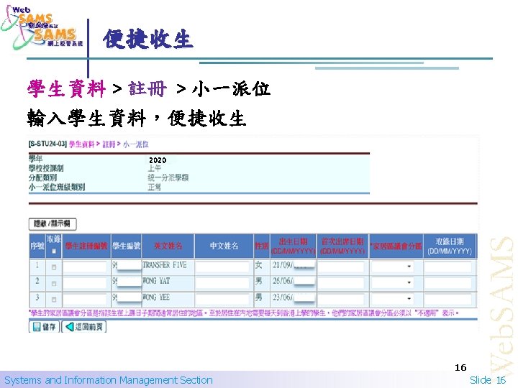Open the 小一派位 breadcrumb link
Screen dimensions: 518x388
click(x=135, y=144)
